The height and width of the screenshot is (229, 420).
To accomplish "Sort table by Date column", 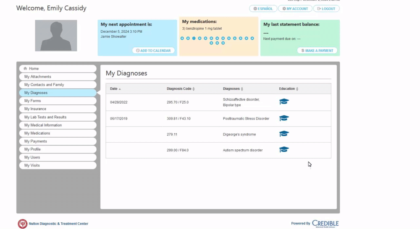I will [x=115, y=88].
